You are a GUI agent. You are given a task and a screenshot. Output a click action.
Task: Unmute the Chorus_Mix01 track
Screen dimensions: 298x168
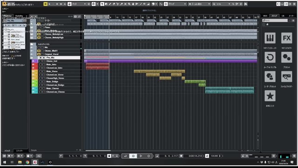(x=39, y=51)
